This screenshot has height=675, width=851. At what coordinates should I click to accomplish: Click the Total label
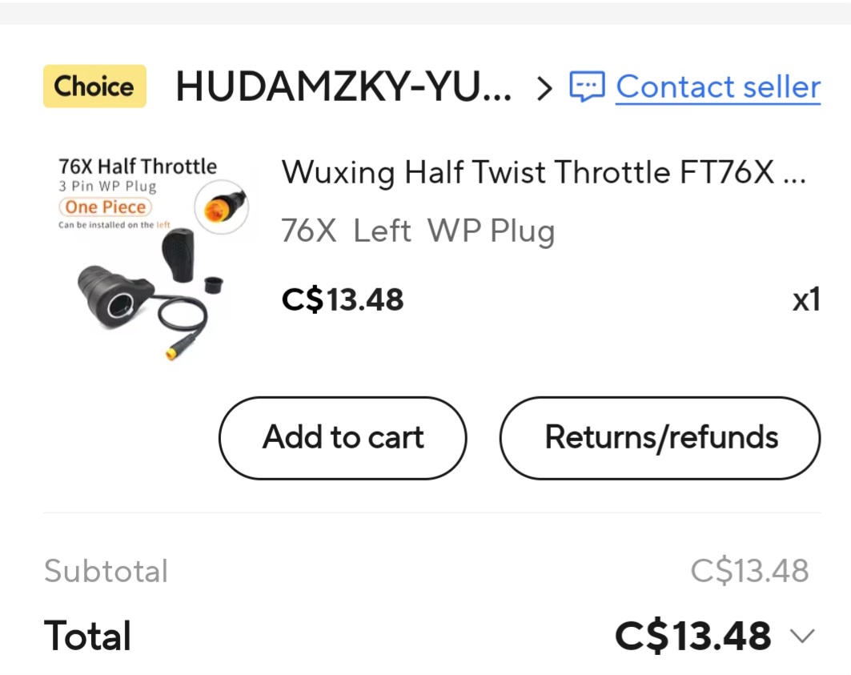pyautogui.click(x=87, y=636)
